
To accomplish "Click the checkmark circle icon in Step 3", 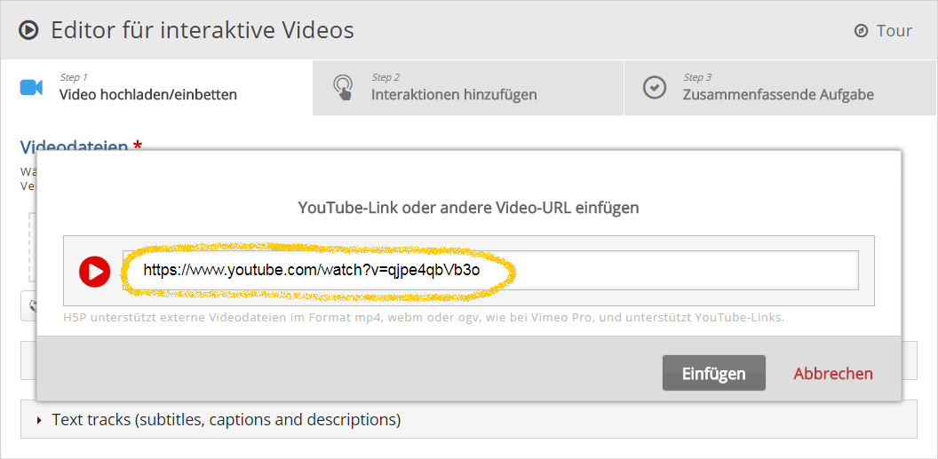I will coord(655,88).
